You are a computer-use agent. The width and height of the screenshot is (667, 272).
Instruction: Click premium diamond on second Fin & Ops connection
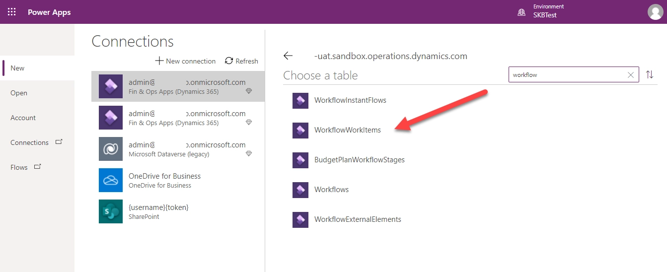click(249, 123)
